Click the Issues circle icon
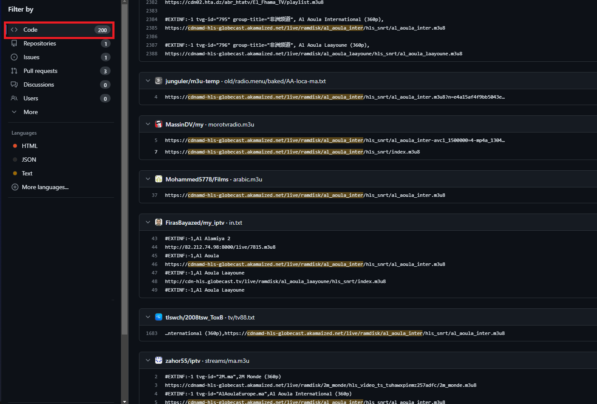 [14, 57]
